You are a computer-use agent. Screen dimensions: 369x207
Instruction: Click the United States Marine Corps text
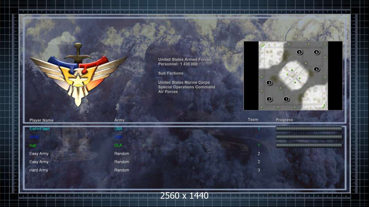point(184,82)
